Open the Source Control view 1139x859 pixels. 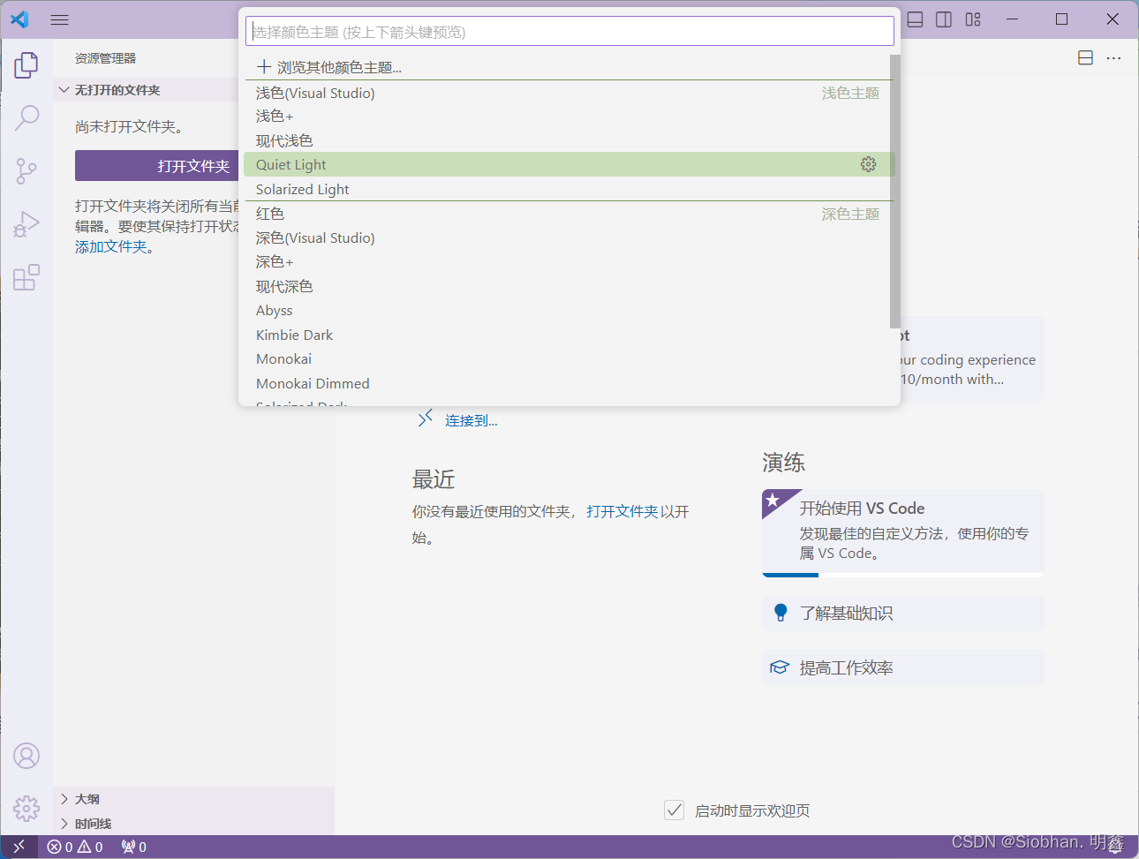click(26, 170)
